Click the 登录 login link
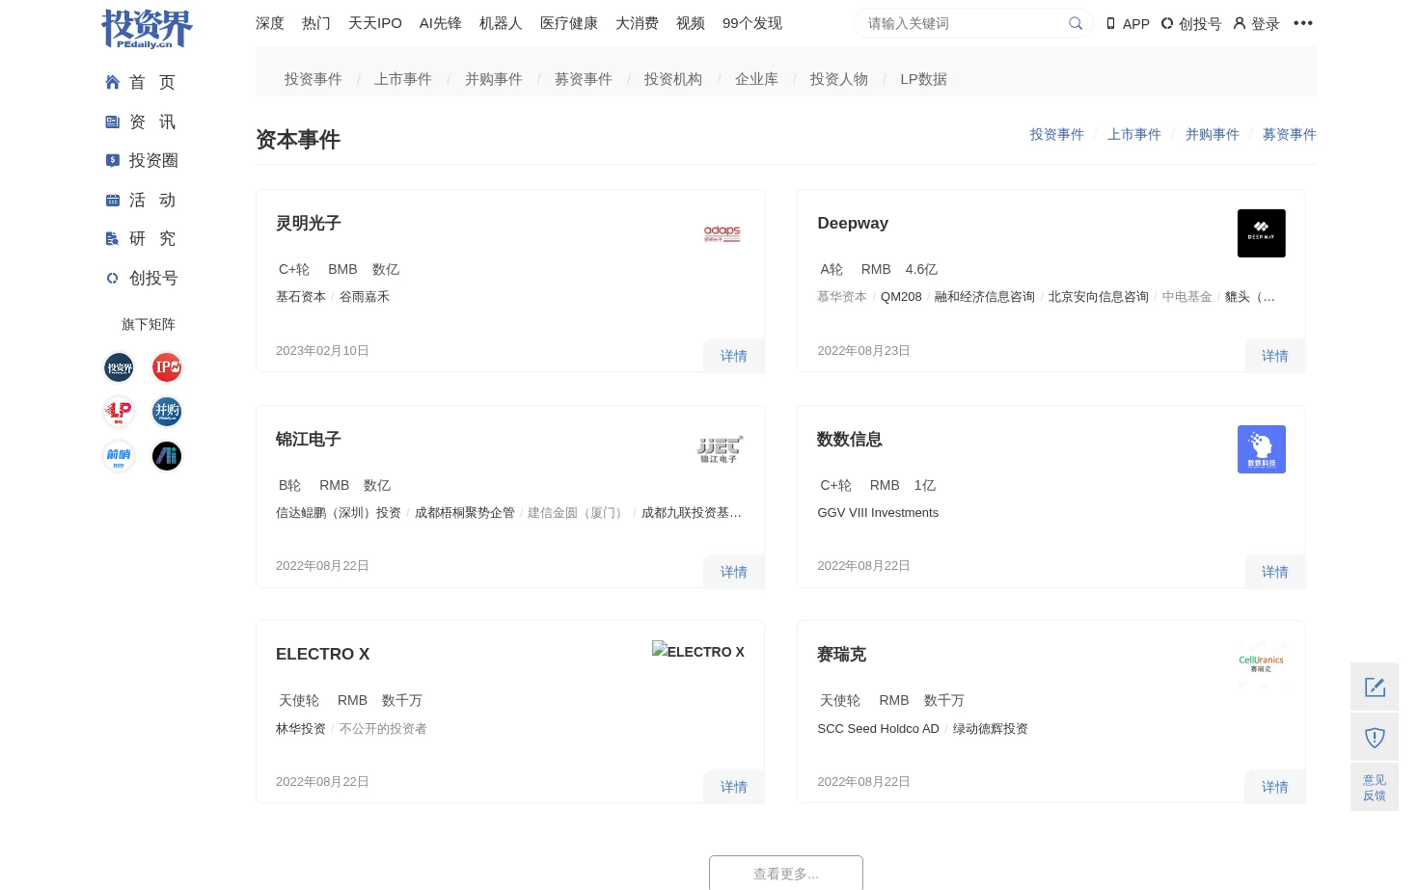 (x=1256, y=23)
